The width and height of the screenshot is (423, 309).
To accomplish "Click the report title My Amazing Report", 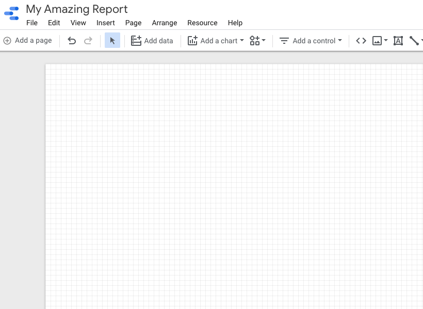I will 76,9.
